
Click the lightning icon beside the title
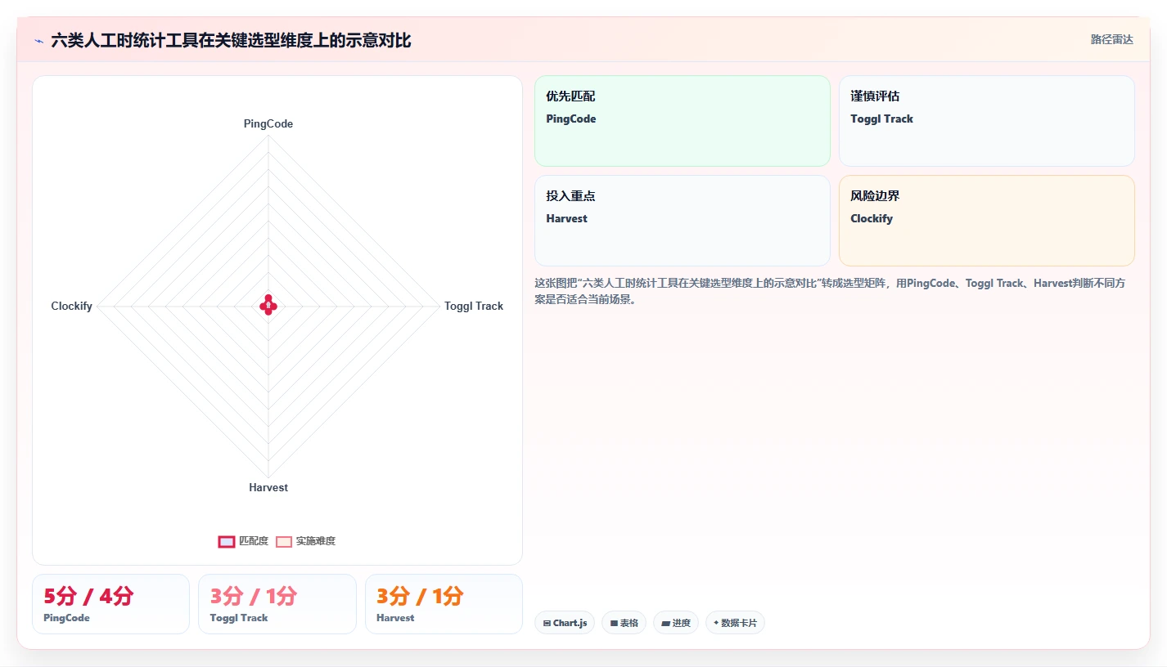point(39,41)
